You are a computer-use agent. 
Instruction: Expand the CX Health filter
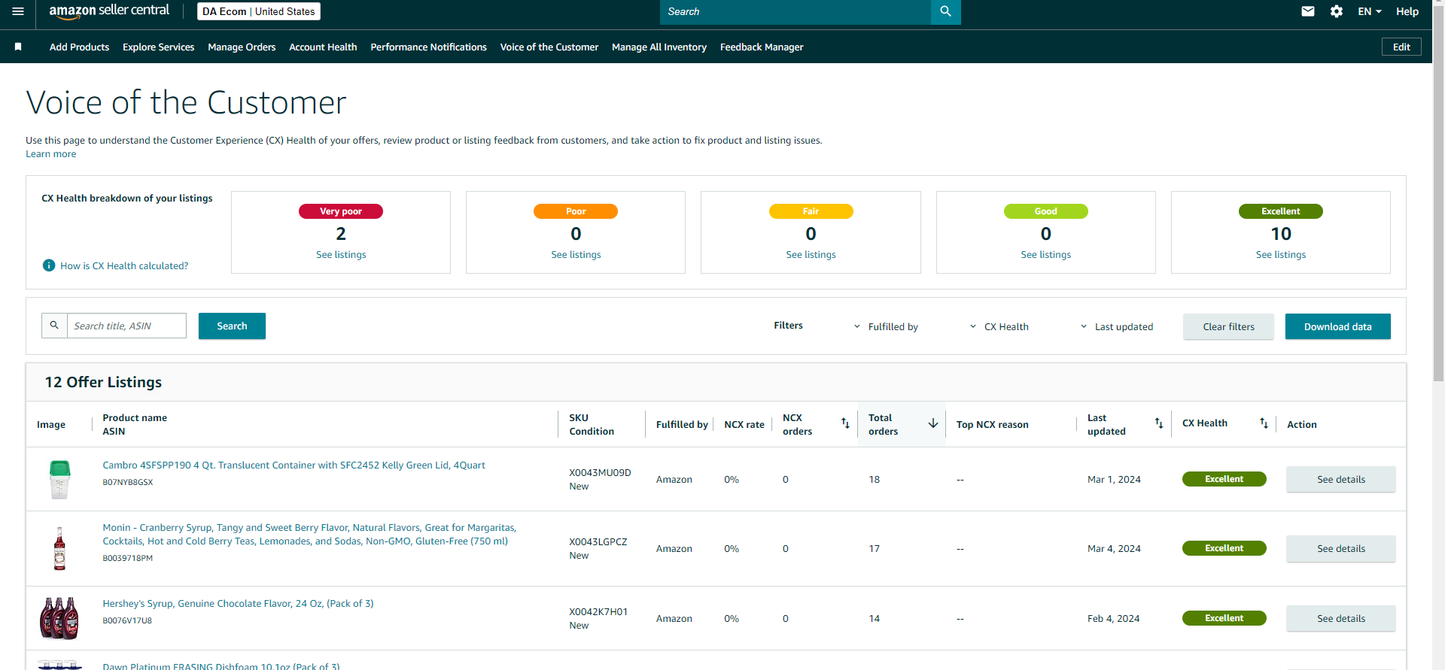(999, 326)
